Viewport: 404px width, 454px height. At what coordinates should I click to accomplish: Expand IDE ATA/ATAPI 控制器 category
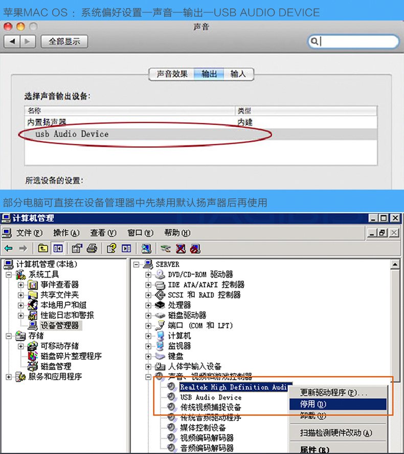[148, 285]
